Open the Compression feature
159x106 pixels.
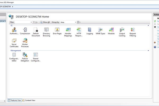(25, 31)
